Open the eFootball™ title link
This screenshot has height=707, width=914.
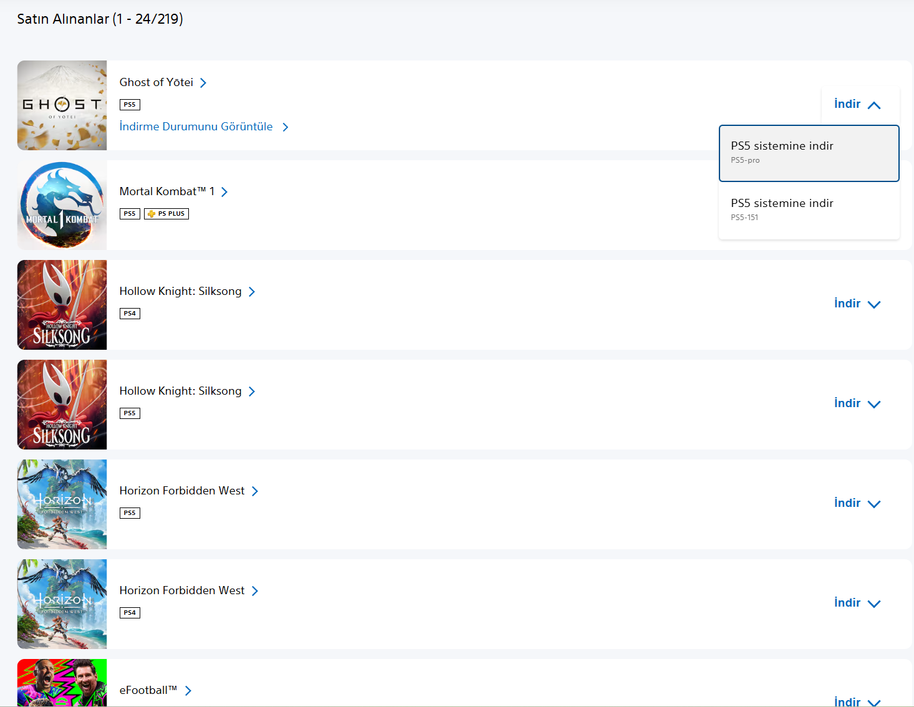pyautogui.click(x=148, y=690)
